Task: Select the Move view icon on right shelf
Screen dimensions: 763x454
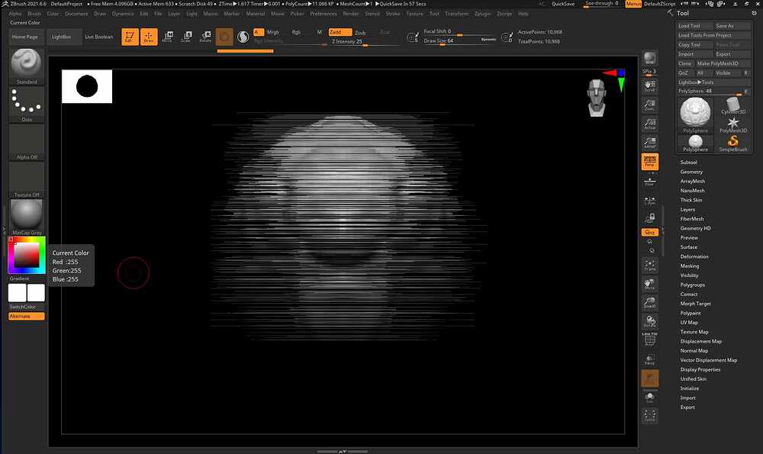Action: point(649,285)
